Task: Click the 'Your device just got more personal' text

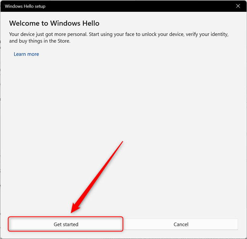Action: (50, 34)
